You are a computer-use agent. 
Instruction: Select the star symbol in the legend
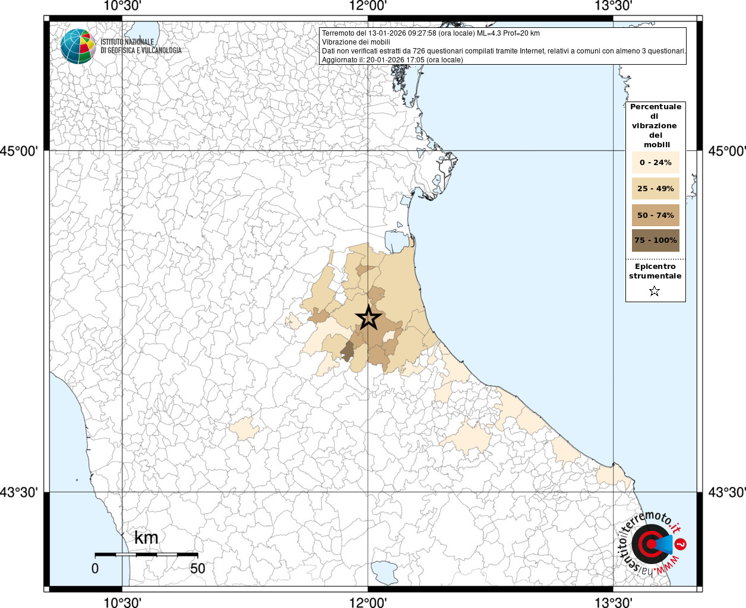654,291
